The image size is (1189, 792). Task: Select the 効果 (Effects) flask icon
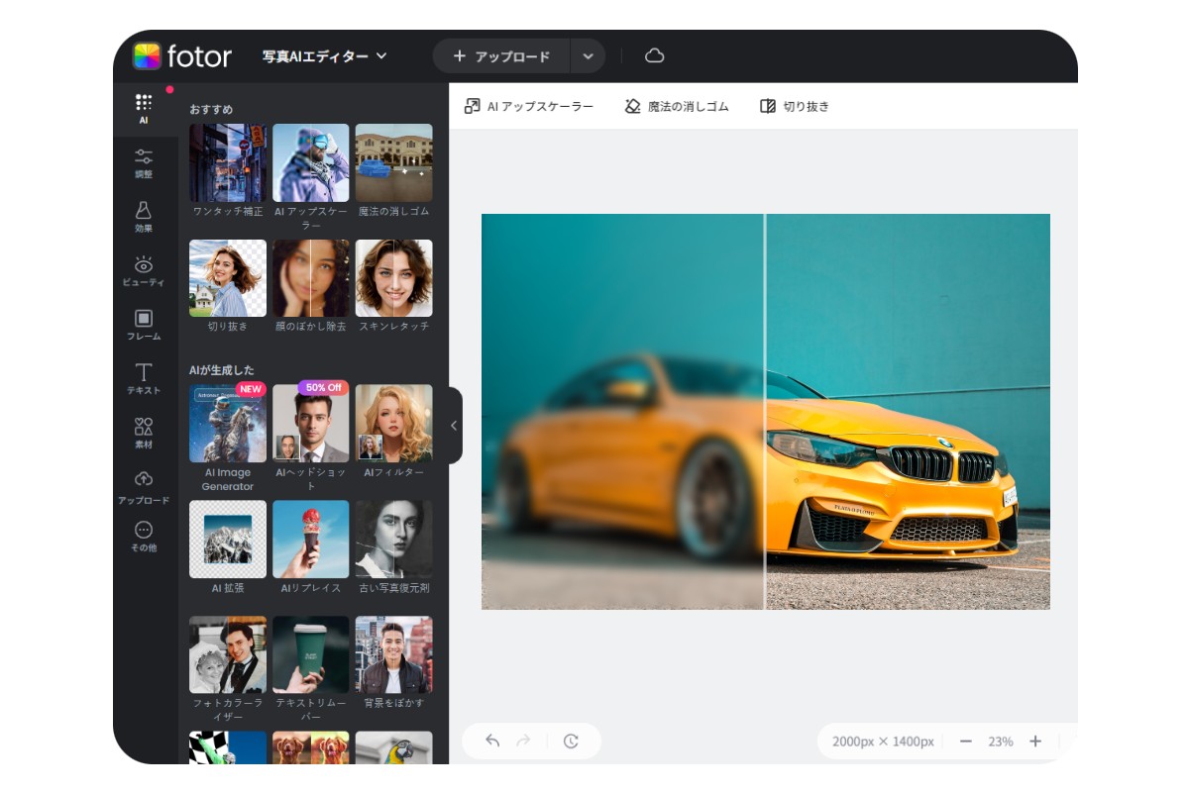pyautogui.click(x=145, y=211)
